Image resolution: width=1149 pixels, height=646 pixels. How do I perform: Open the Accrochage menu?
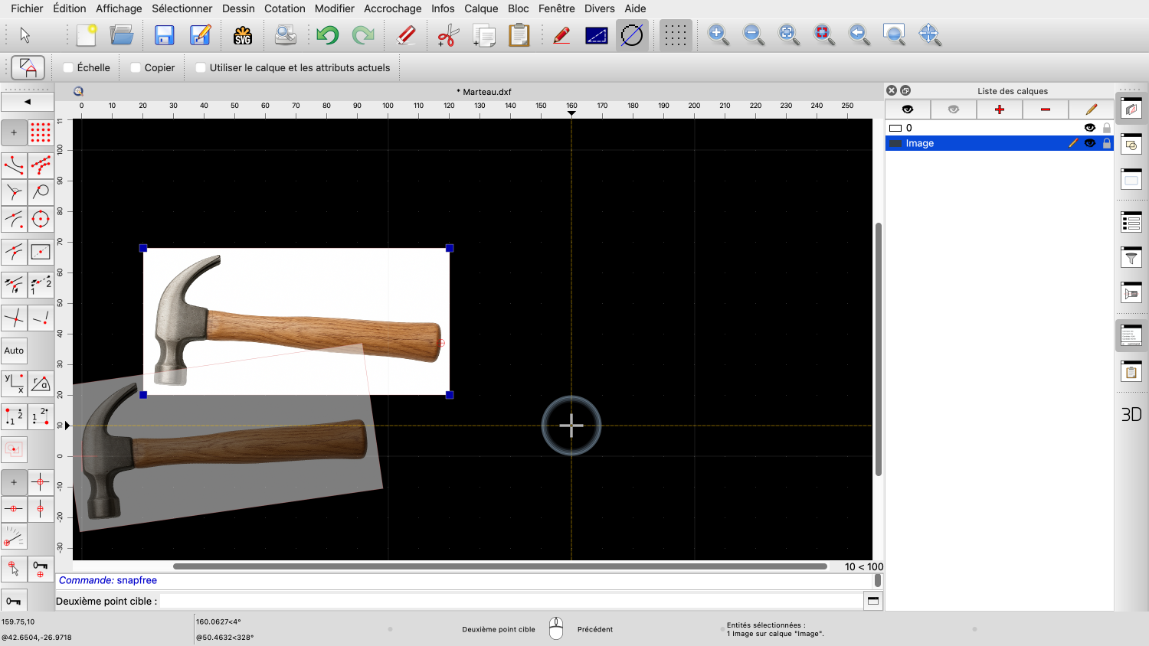pos(392,8)
